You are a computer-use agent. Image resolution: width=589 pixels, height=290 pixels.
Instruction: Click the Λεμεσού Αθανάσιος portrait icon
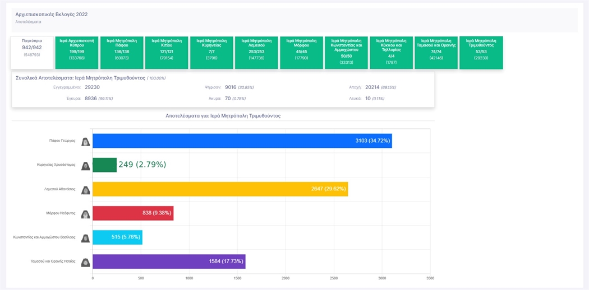85,190
